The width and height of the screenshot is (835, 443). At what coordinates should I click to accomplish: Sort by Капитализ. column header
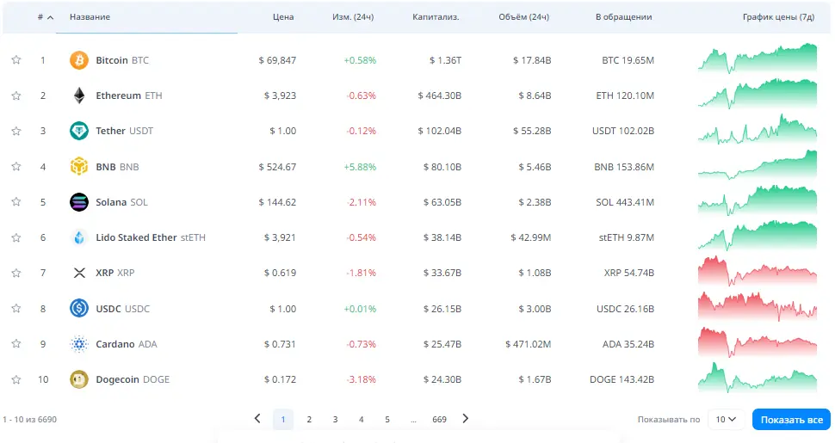click(x=436, y=17)
